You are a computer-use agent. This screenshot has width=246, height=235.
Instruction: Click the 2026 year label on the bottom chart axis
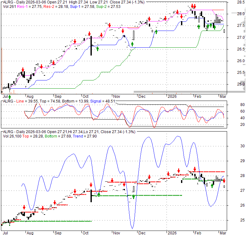[172, 233]
